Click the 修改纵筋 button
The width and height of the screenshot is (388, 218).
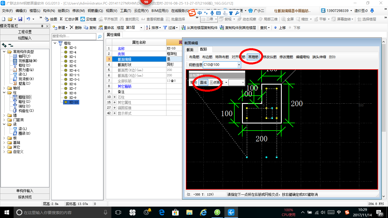270,57
